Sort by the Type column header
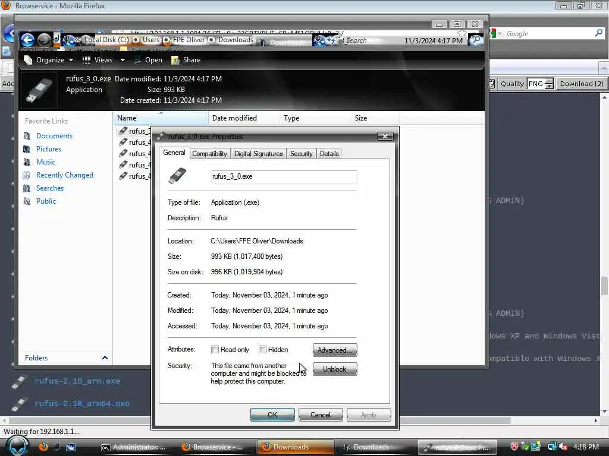609x456 pixels. (315, 118)
